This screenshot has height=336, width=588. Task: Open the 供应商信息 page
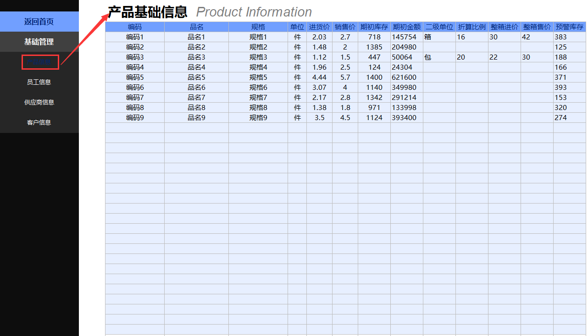[x=39, y=102]
